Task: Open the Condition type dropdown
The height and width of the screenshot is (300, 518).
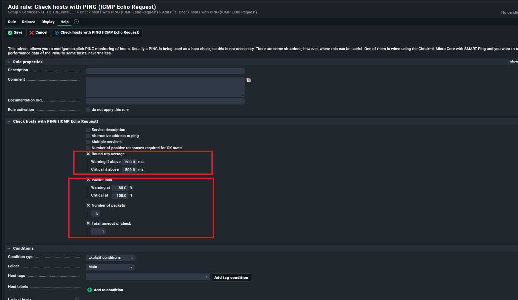Action: coord(111,258)
